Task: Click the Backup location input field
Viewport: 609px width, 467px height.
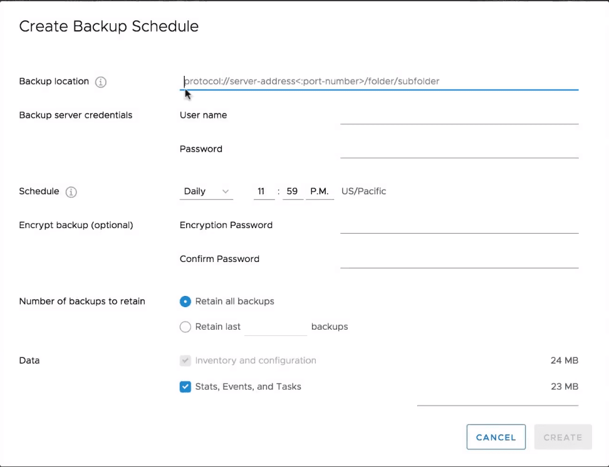Action: [x=378, y=81]
